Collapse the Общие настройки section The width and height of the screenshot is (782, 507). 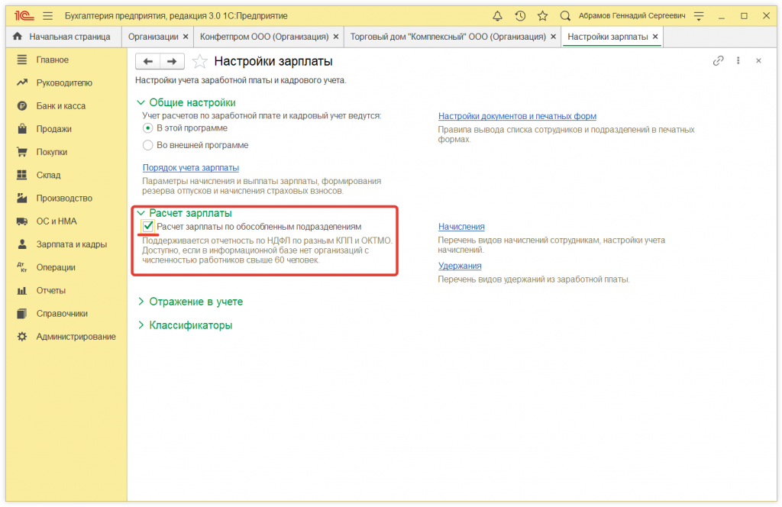point(192,102)
